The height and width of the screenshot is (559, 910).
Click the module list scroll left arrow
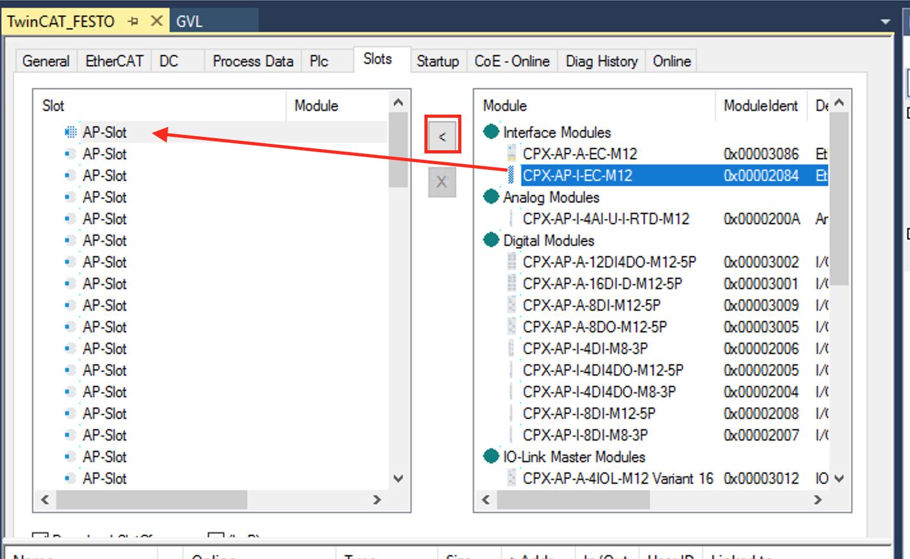click(x=486, y=500)
